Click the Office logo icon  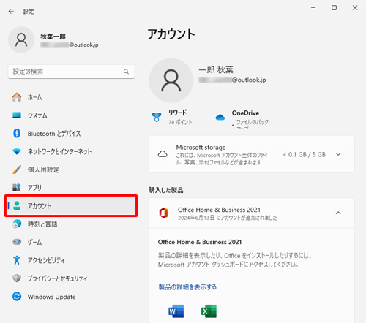tap(163, 213)
